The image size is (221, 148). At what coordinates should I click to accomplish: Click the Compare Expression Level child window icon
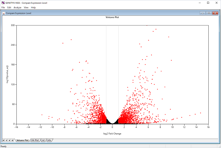[x=4, y=13]
